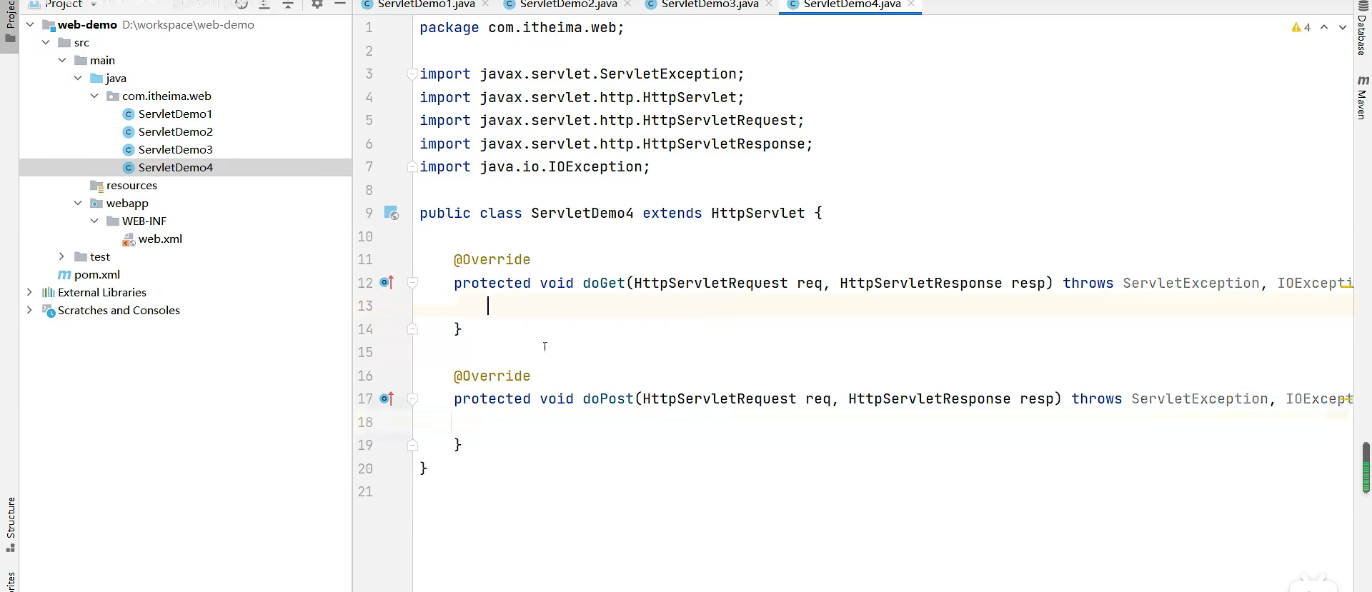
Task: Close the ServletDemo4.java tab
Action: (911, 4)
